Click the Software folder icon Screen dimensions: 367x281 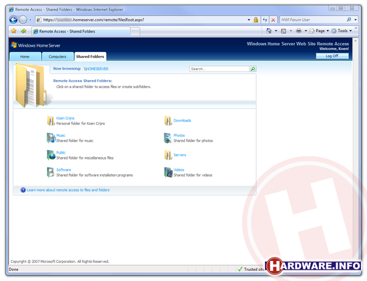[x=51, y=172]
